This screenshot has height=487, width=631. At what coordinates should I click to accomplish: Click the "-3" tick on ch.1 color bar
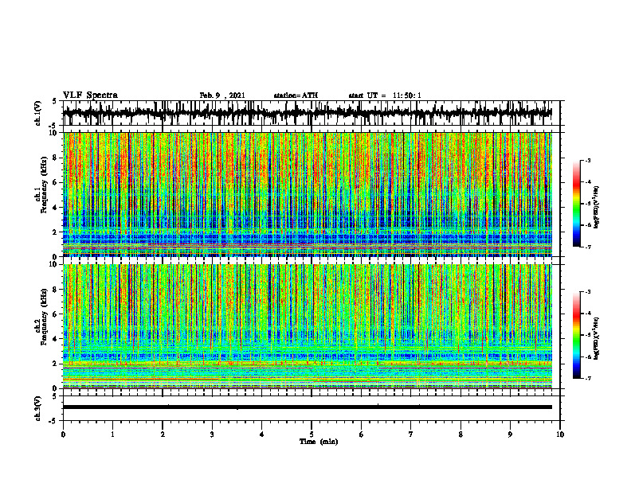click(588, 160)
